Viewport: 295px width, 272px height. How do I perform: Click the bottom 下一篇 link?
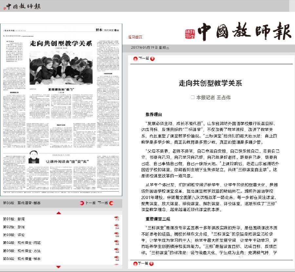143,263
